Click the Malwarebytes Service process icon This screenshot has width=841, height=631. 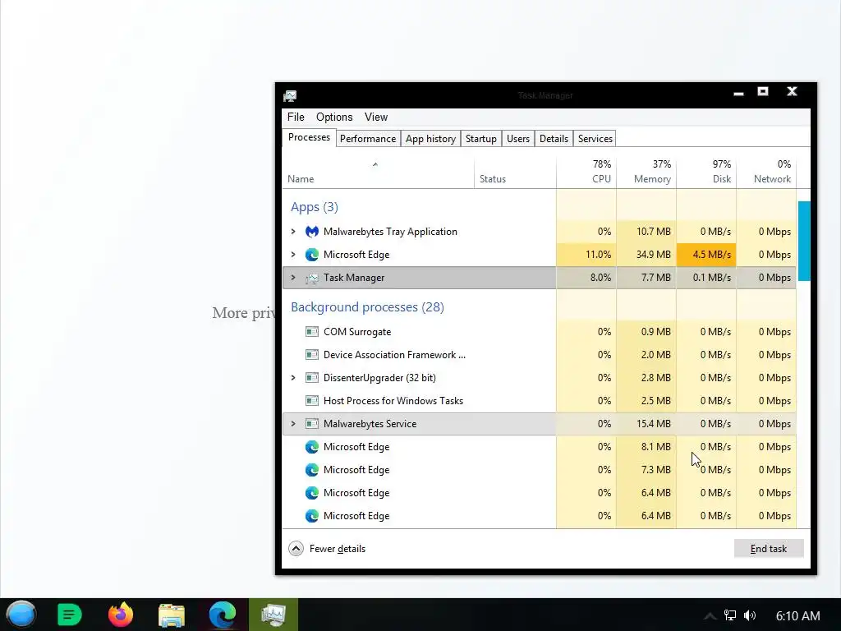tap(311, 424)
